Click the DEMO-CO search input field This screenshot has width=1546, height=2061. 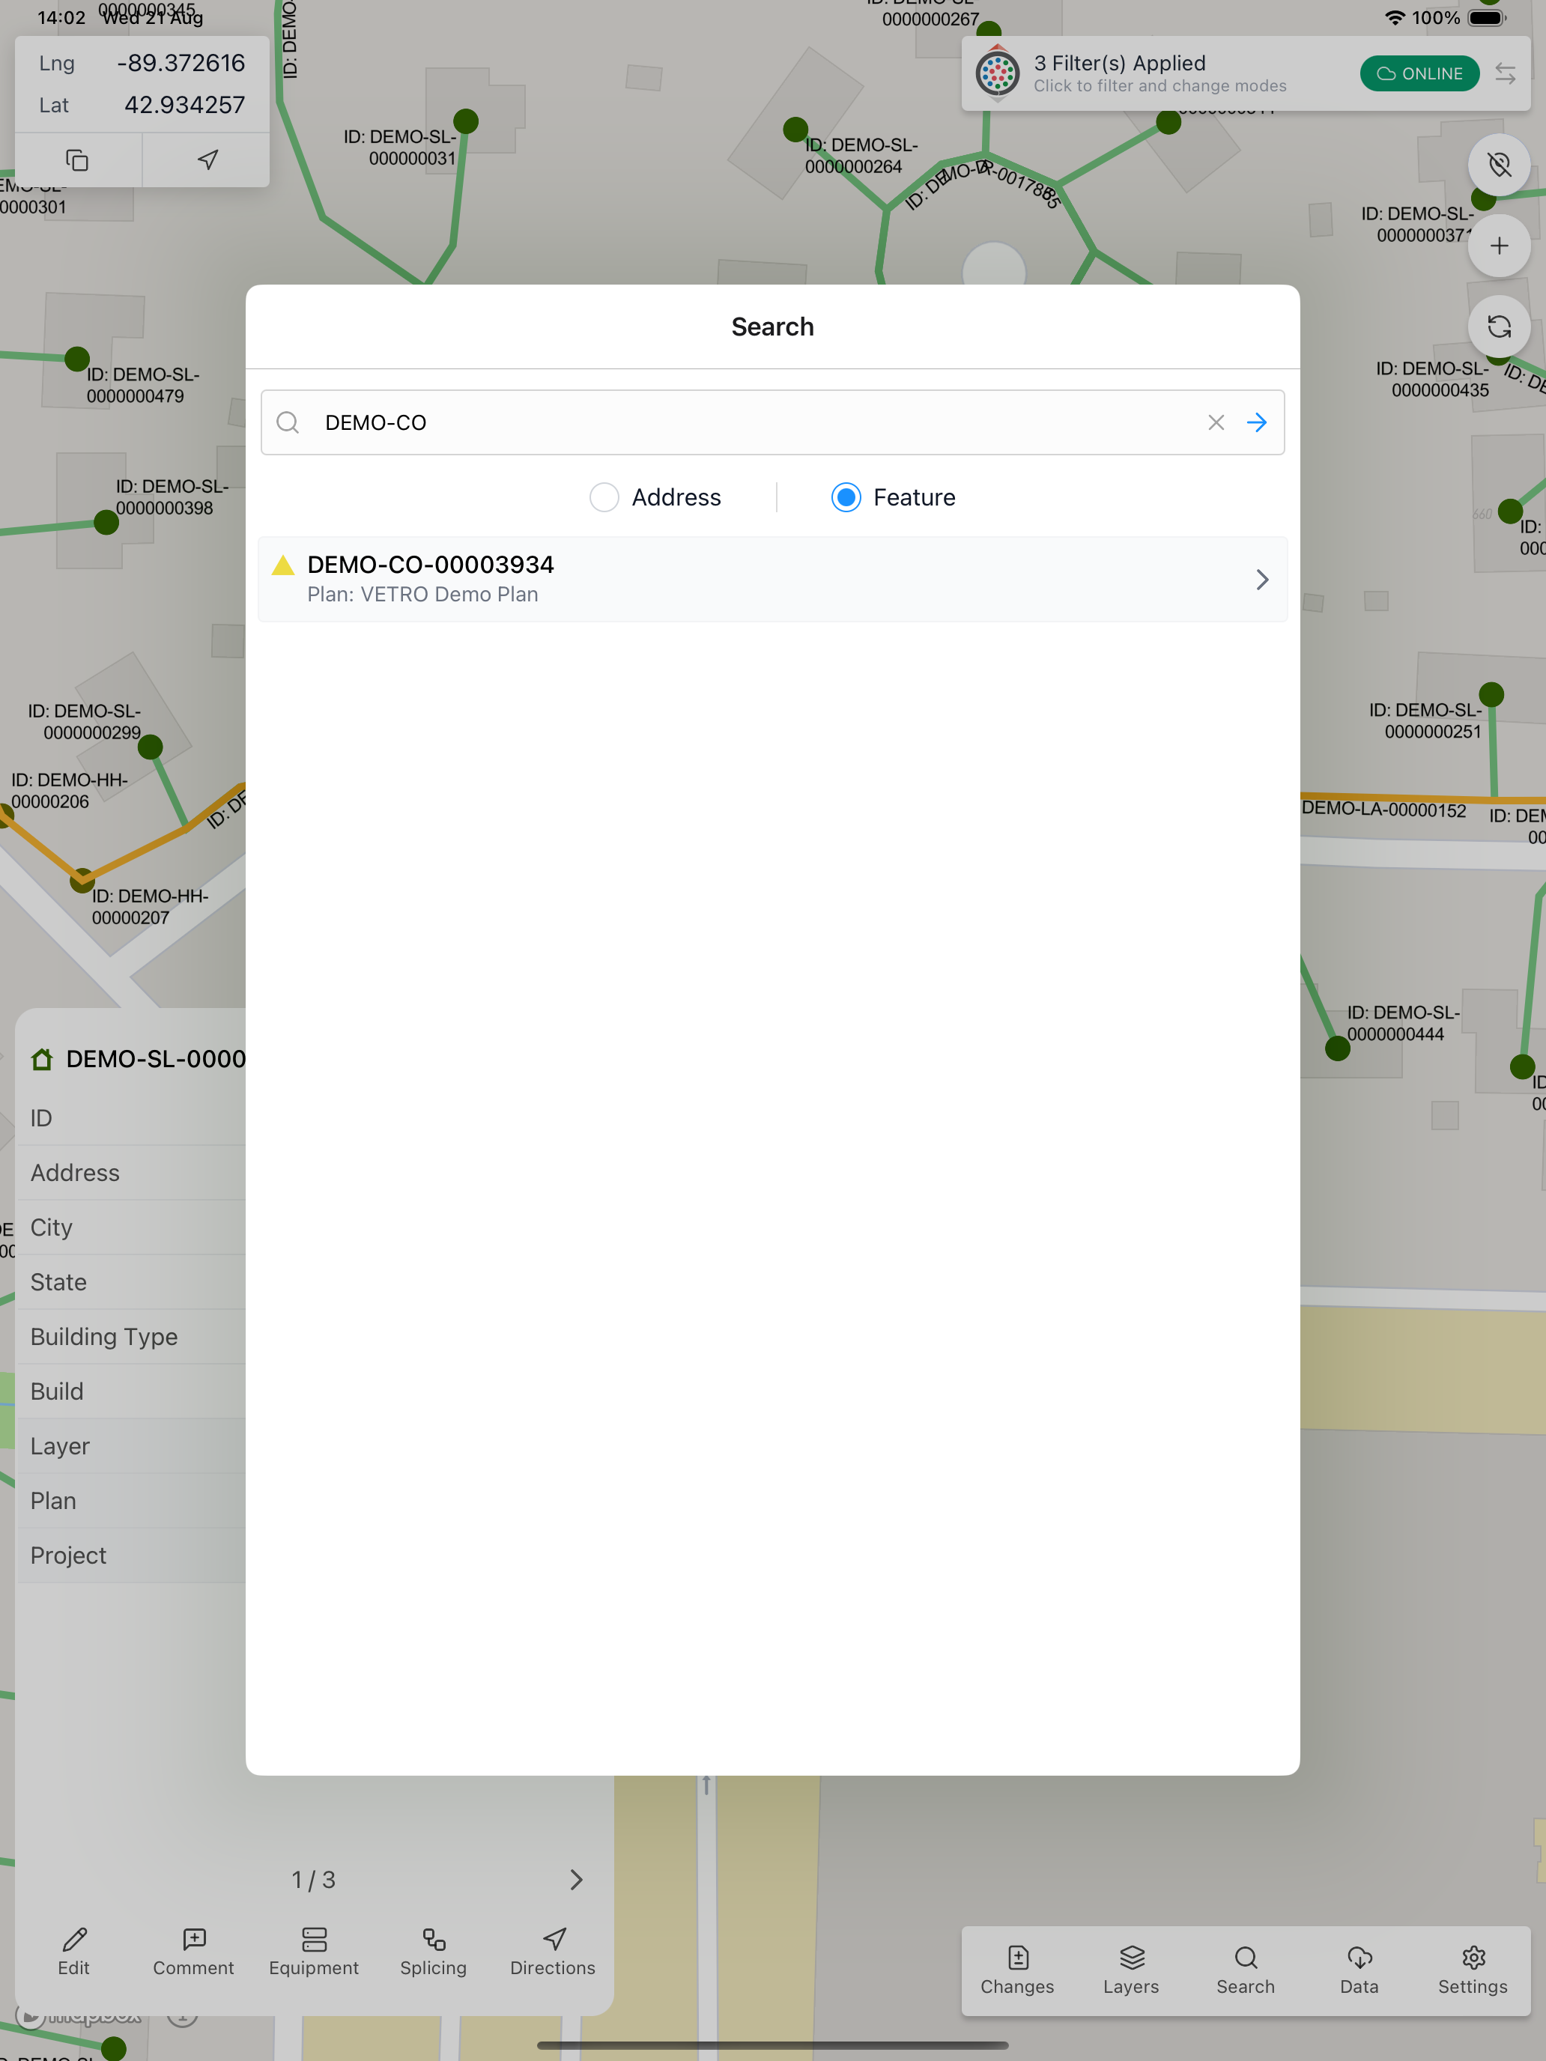click(x=772, y=423)
